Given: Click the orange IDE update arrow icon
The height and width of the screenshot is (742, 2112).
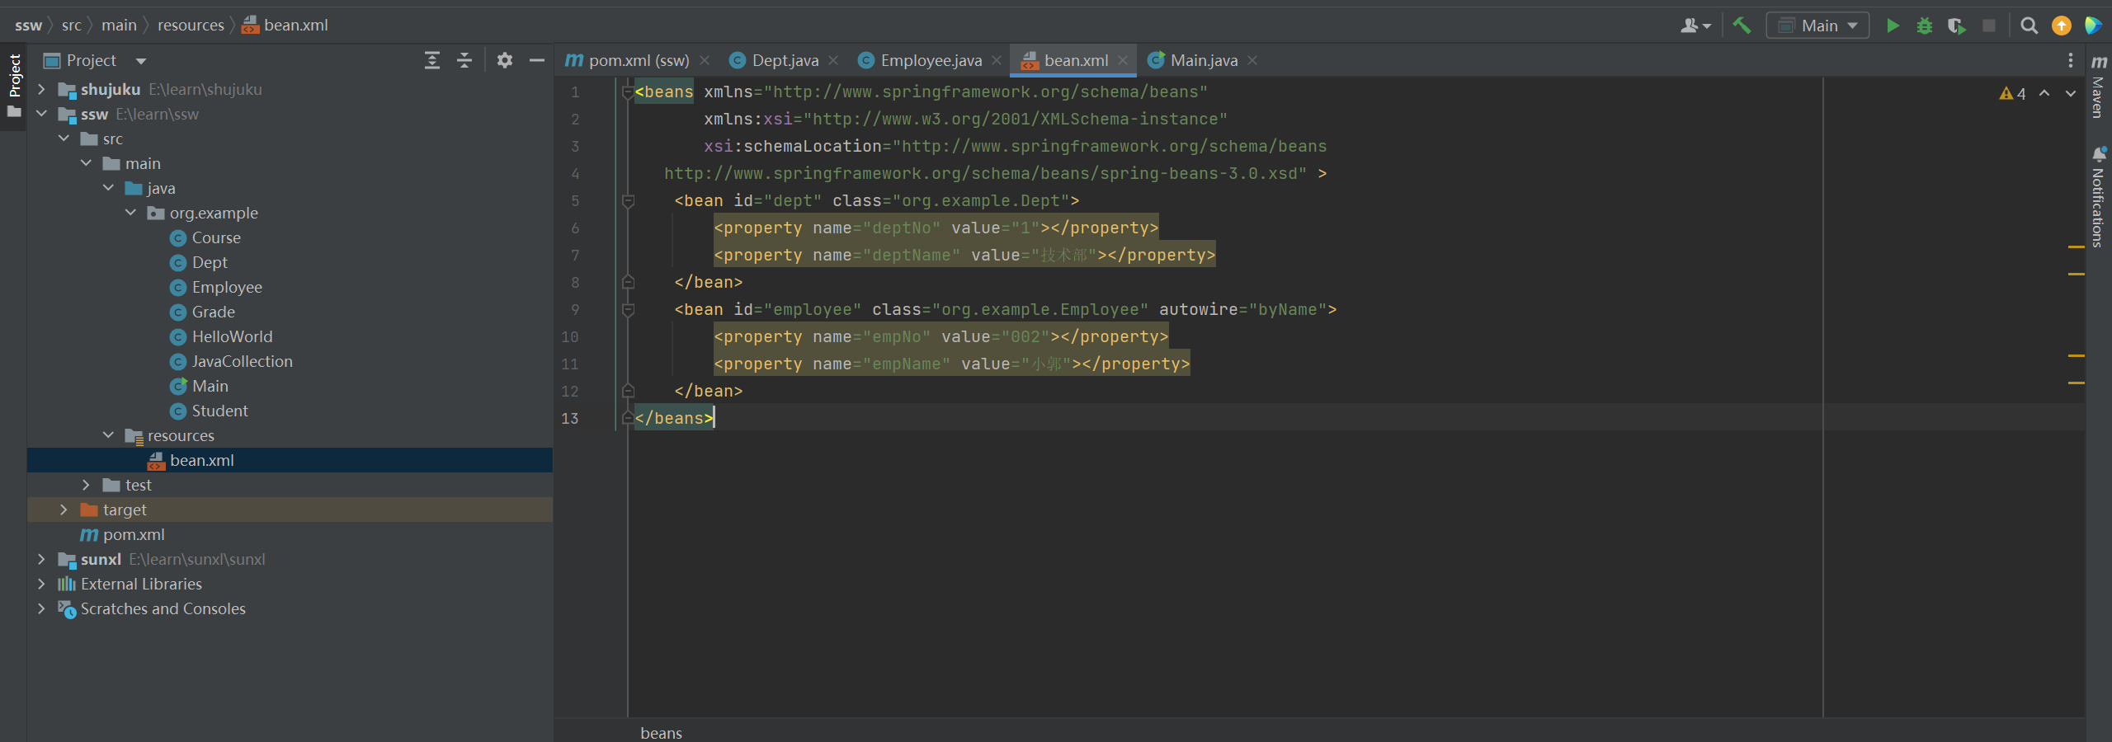Looking at the screenshot, I should point(2061,26).
